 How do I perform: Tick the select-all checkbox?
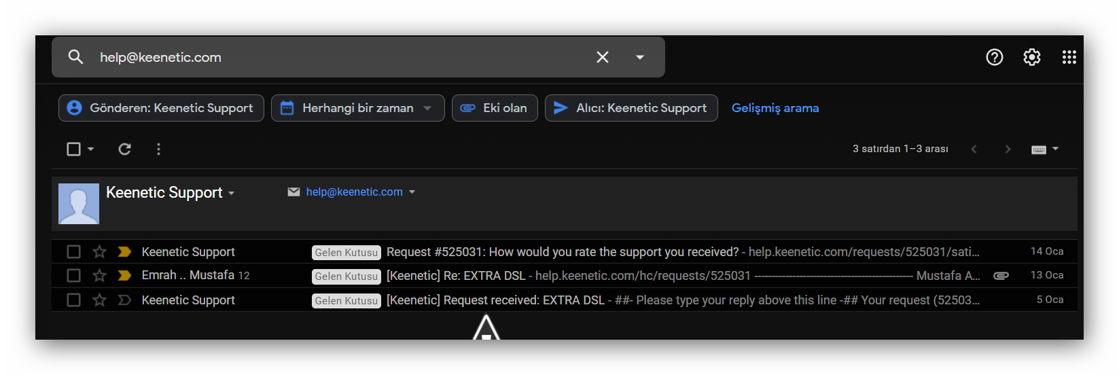(x=73, y=149)
